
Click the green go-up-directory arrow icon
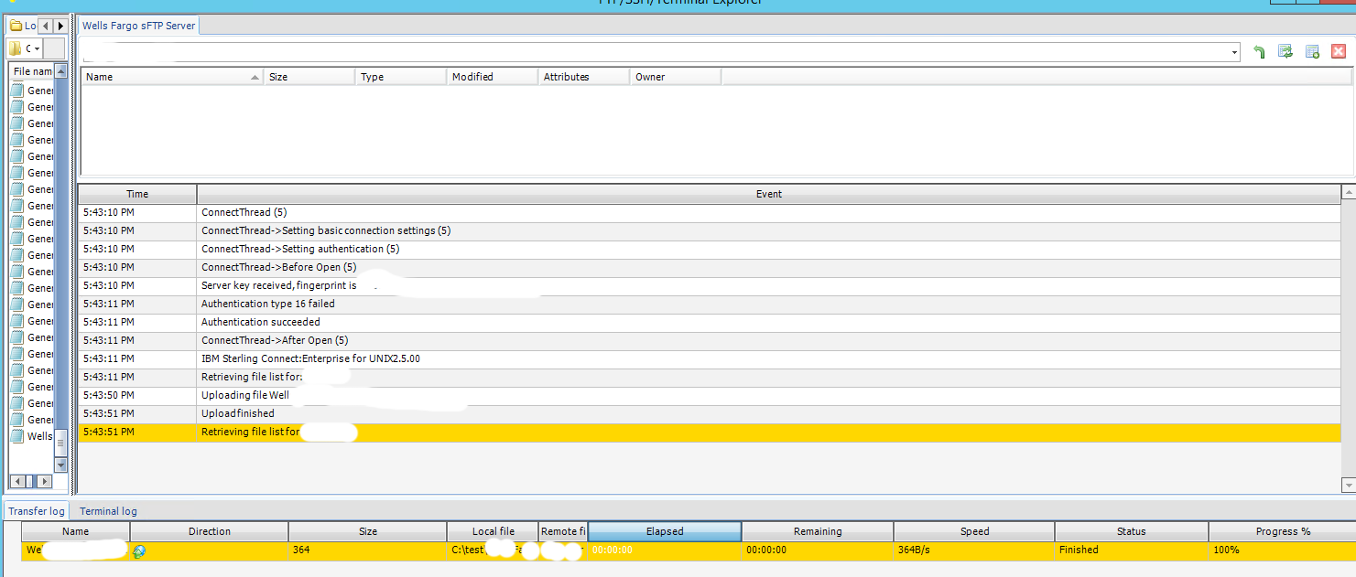(x=1259, y=52)
